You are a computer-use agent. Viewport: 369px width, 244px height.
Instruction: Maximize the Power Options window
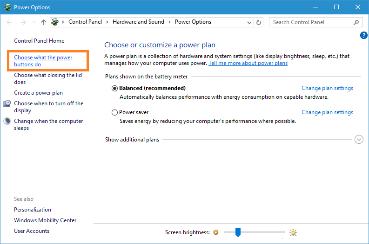point(336,7)
